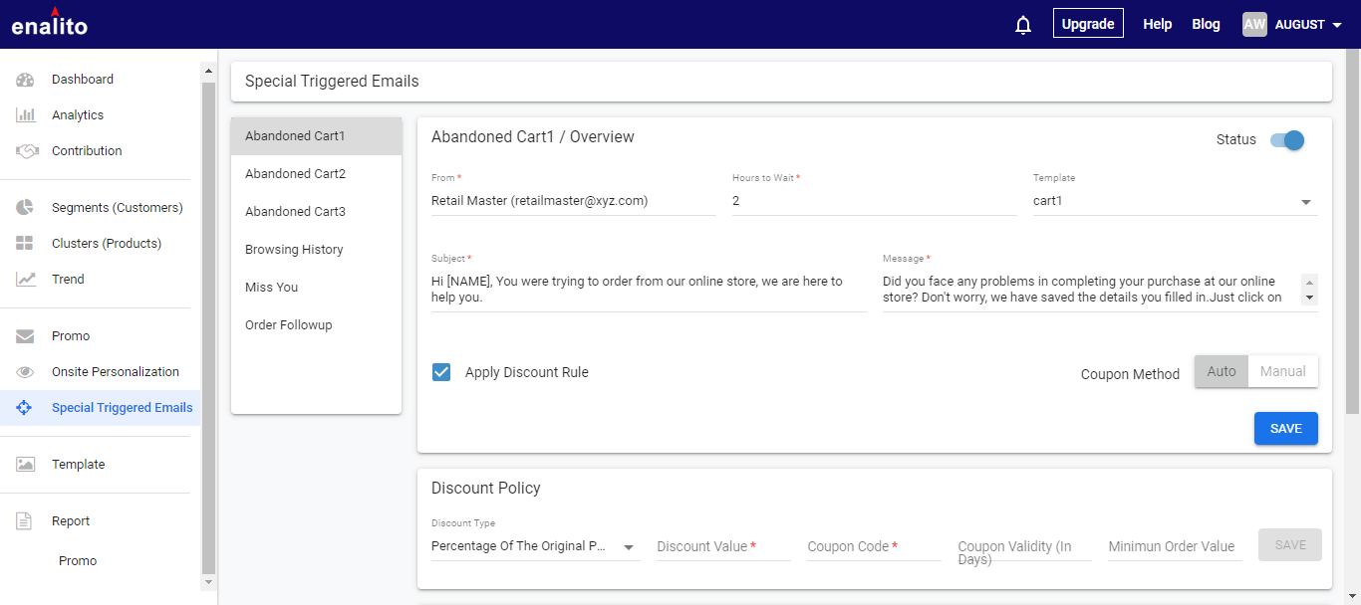
Task: Open the Template cart1 dropdown
Action: (x=1175, y=201)
